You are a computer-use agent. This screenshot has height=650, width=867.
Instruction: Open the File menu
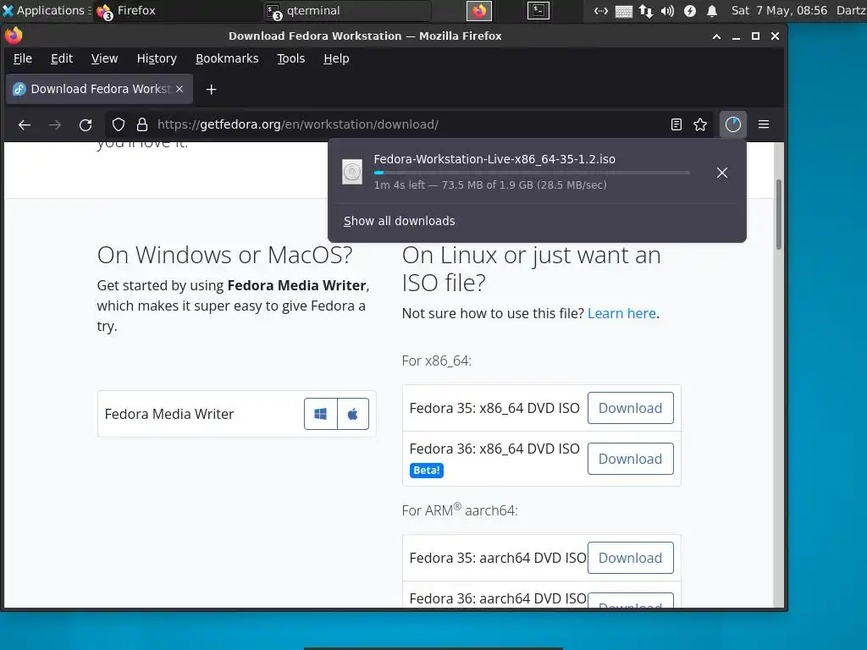pos(23,58)
